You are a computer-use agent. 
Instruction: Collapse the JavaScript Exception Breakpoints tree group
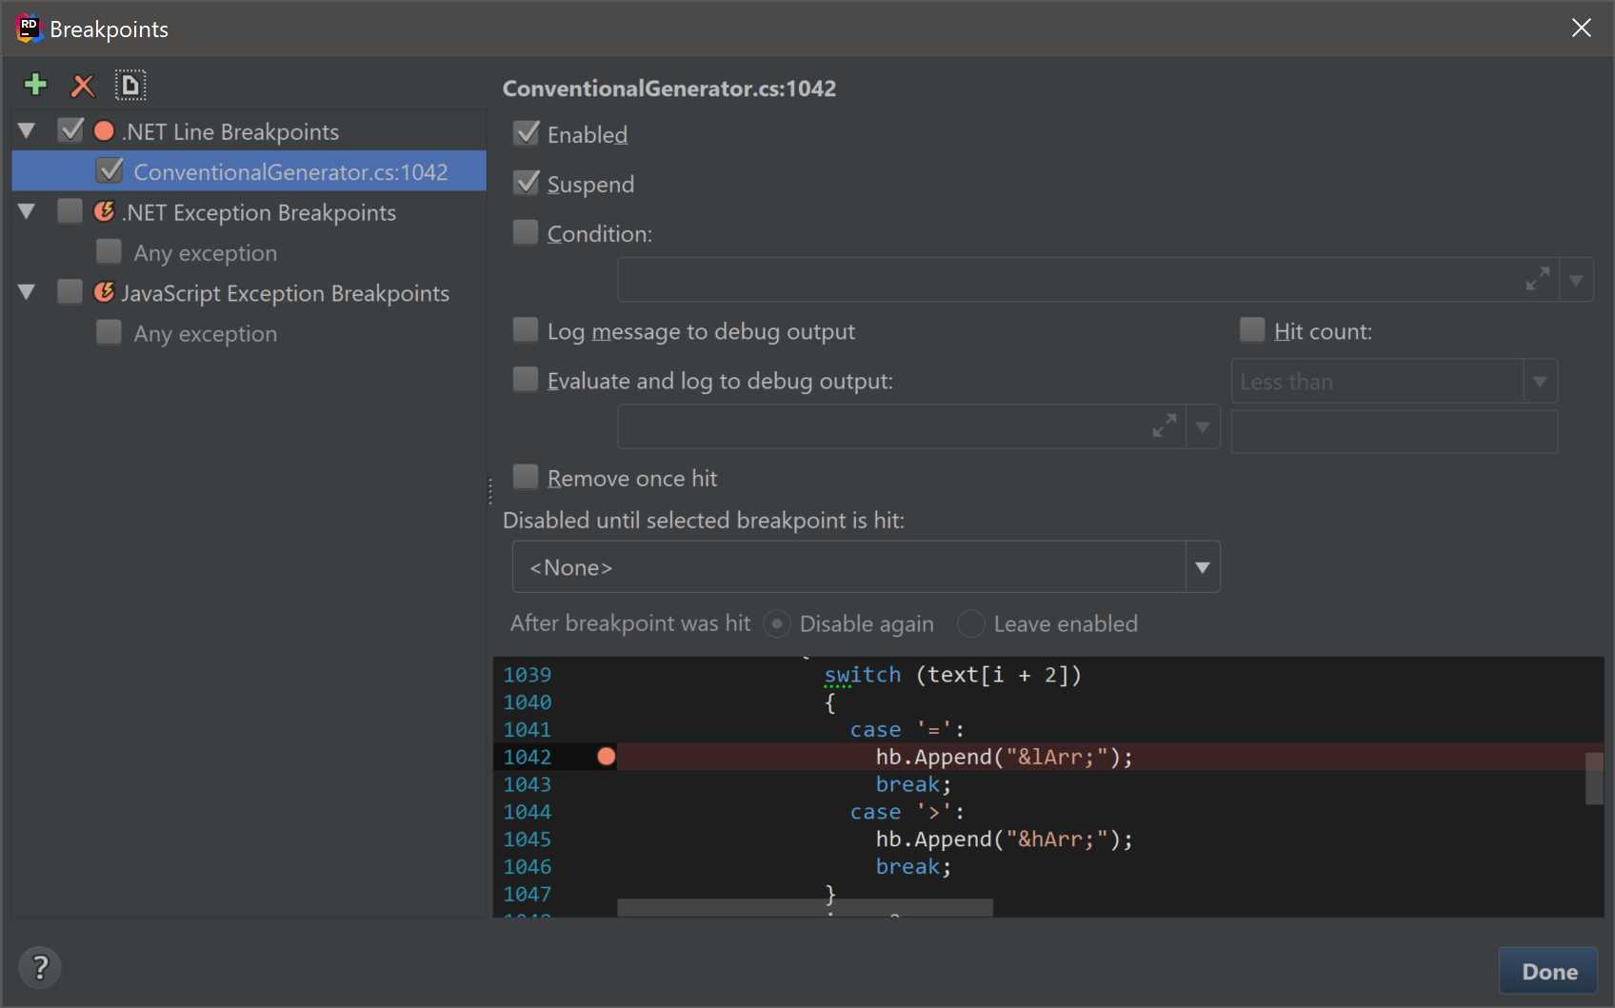coord(27,293)
